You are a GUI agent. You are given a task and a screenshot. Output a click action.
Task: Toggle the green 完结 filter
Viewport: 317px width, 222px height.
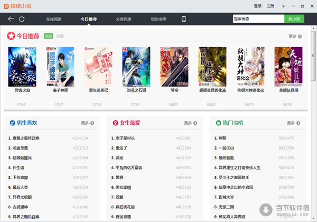[49, 36]
